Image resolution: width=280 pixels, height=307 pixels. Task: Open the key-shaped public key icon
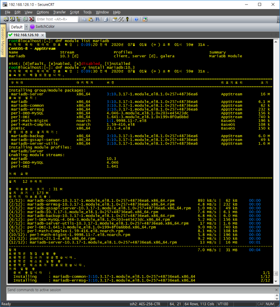point(127,19)
